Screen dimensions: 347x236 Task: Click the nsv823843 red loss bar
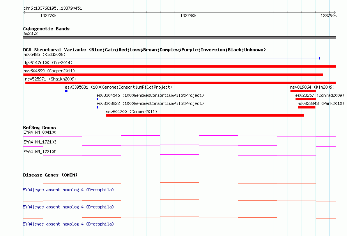coord(306,107)
